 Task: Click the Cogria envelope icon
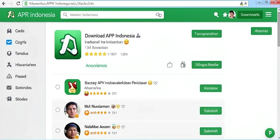click(9, 42)
